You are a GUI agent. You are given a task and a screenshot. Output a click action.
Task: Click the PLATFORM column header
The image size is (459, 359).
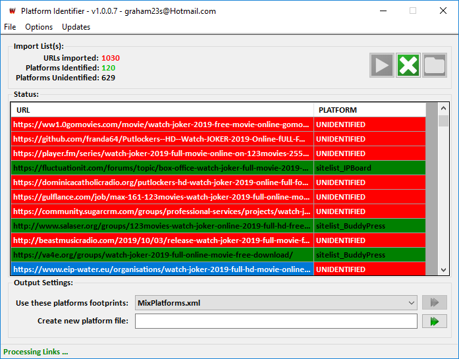[369, 110]
